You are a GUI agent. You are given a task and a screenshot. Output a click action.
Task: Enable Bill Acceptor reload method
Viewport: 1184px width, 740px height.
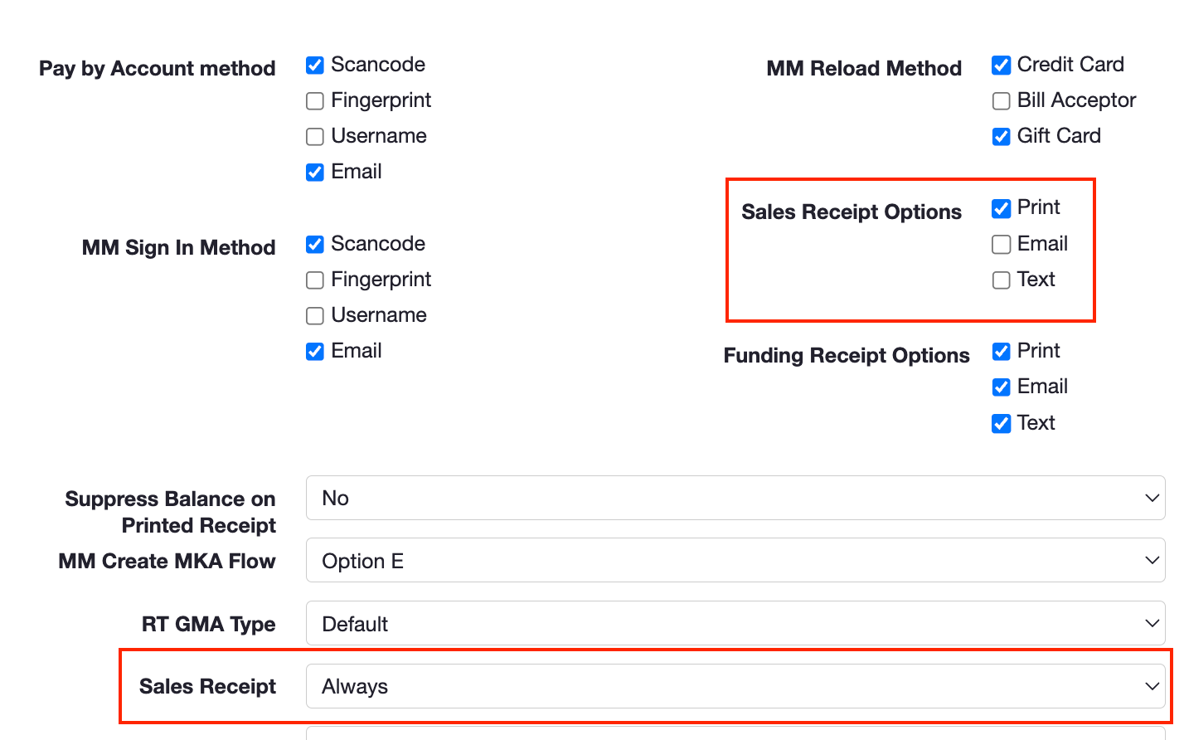coord(1002,101)
